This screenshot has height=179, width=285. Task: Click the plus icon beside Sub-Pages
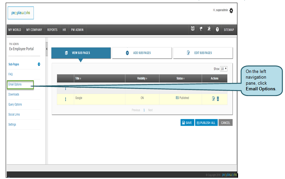pos(39,64)
